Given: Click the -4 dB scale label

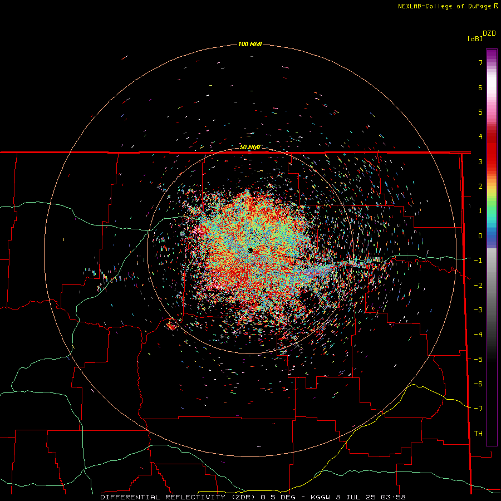Looking at the screenshot, I should pyautogui.click(x=478, y=335).
